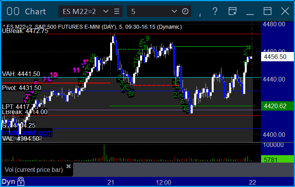
Task: Open the chart window menu dropdown icon
Action: [233, 11]
